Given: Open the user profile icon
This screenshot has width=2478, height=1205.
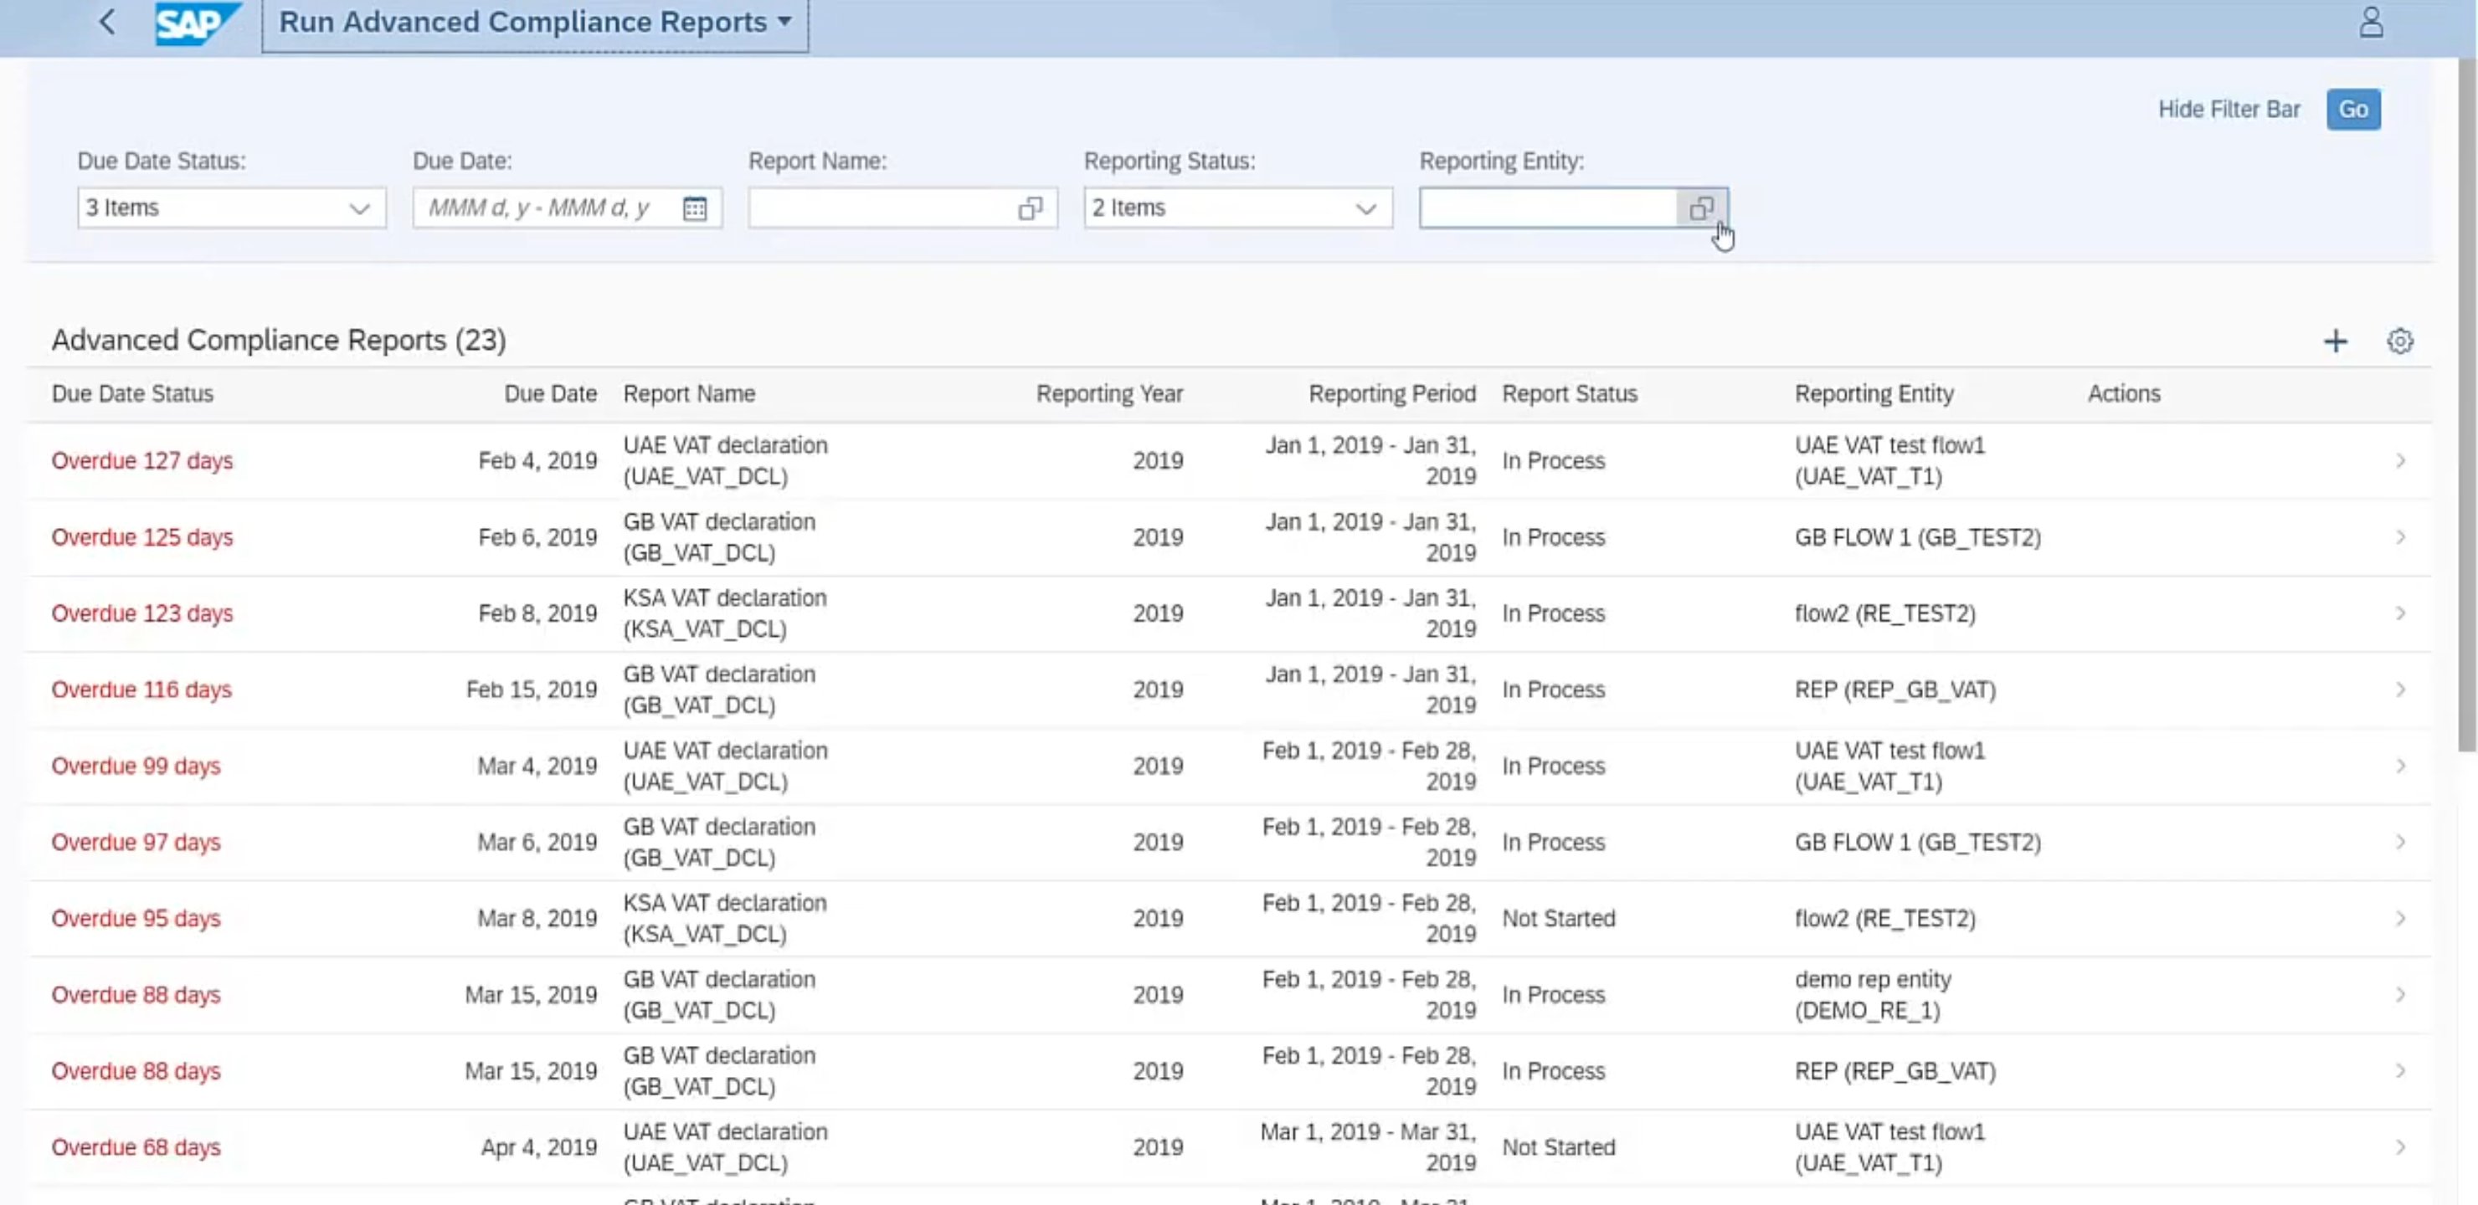Looking at the screenshot, I should pos(2370,22).
